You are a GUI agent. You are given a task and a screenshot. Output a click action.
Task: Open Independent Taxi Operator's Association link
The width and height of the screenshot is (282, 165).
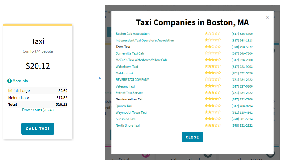(x=145, y=41)
